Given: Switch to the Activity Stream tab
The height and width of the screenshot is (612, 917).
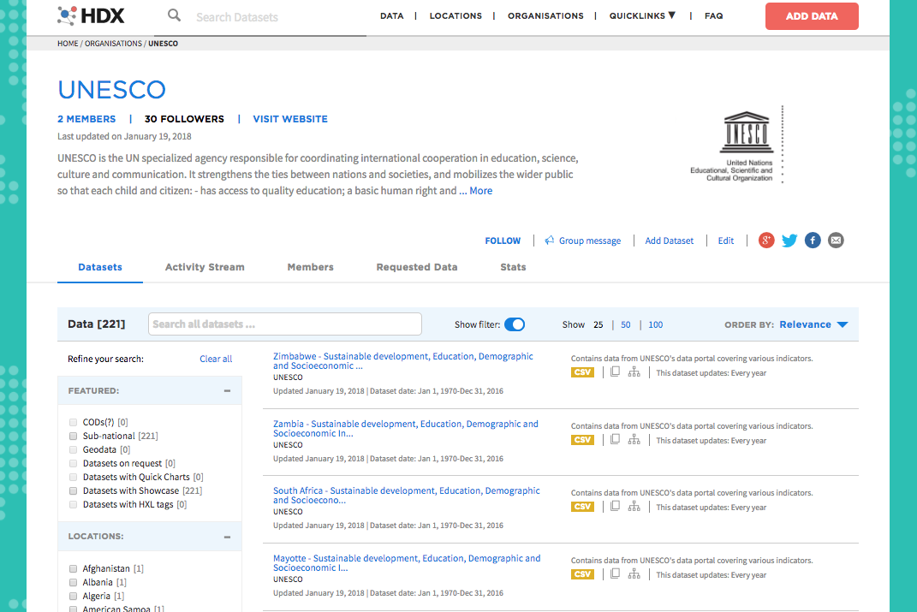Looking at the screenshot, I should (205, 267).
